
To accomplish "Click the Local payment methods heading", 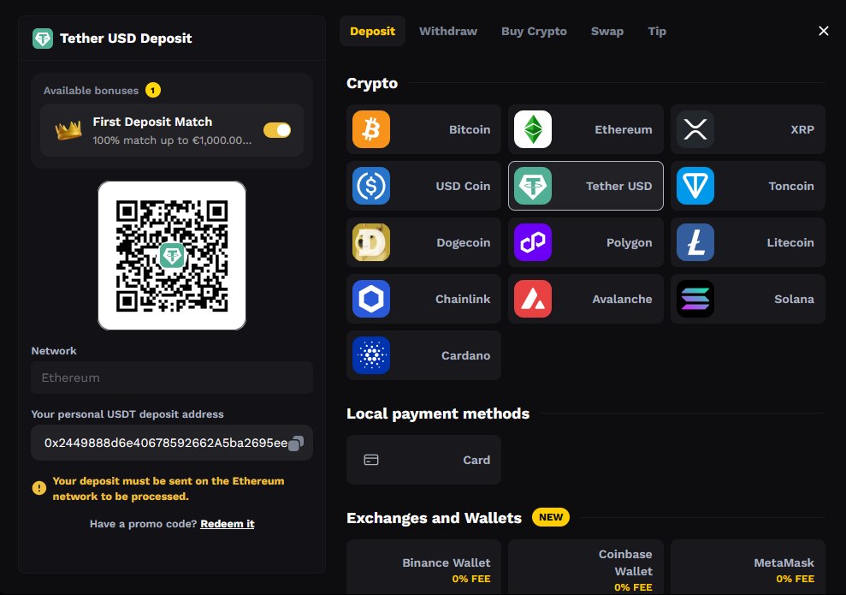I will (x=438, y=414).
